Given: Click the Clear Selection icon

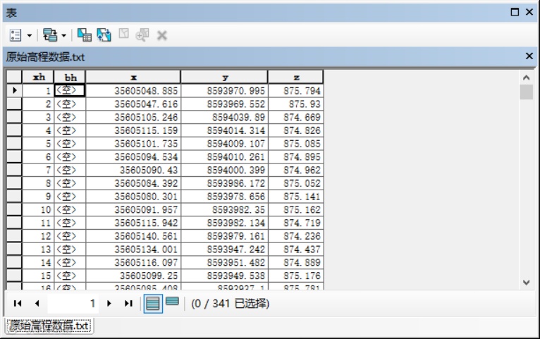Looking at the screenshot, I should click(x=123, y=34).
